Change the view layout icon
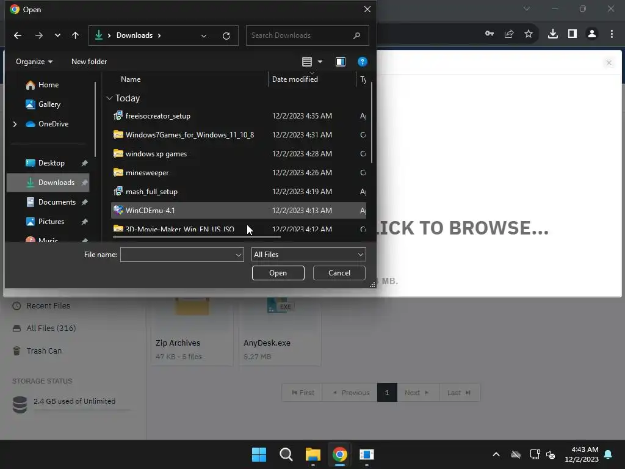The width and height of the screenshot is (625, 469). click(x=307, y=62)
